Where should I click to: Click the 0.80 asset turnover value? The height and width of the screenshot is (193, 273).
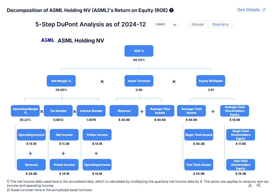point(139,90)
